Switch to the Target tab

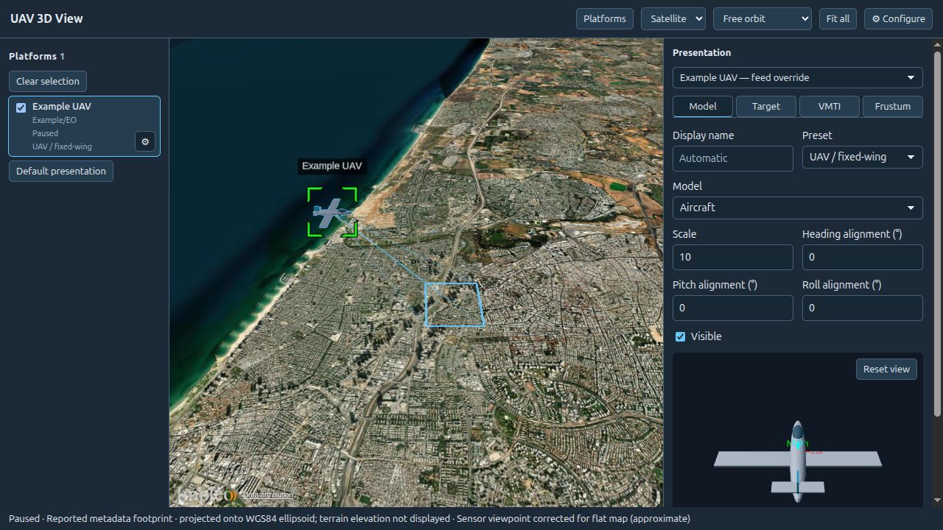[765, 106]
